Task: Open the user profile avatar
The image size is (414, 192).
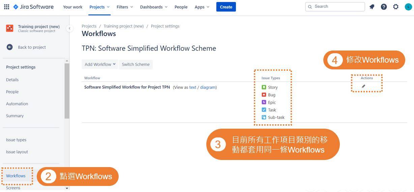Action: [408, 7]
